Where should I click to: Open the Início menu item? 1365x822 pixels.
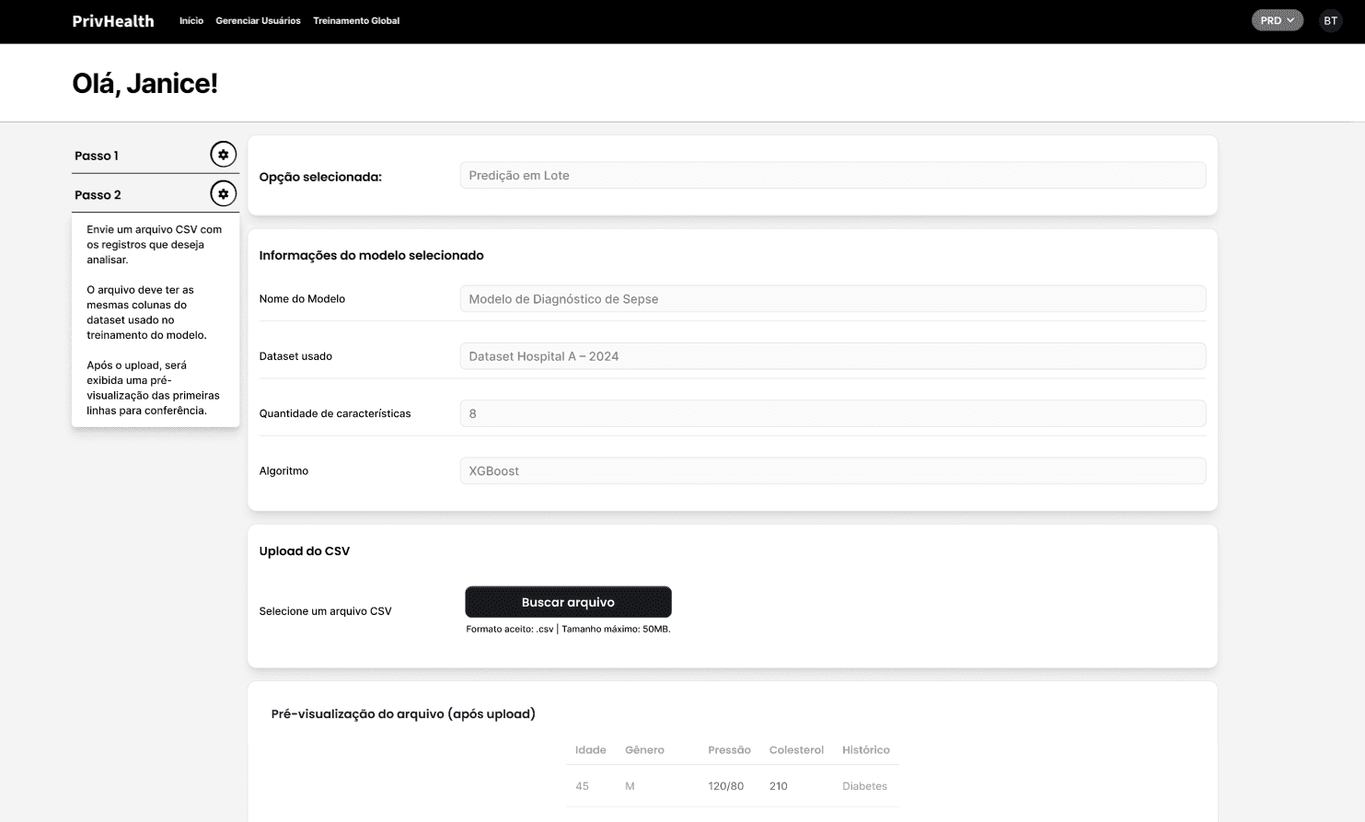[x=191, y=19]
